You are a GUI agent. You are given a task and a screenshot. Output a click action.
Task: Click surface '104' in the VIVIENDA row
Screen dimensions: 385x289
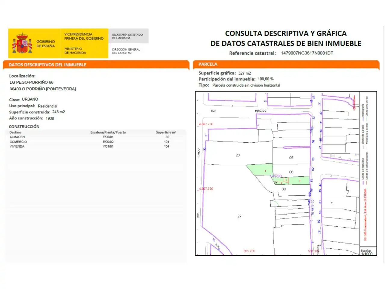[167, 147]
